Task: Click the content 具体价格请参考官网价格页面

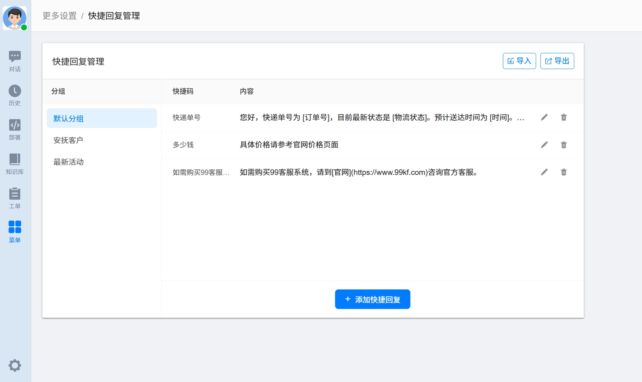Action: 289,145
